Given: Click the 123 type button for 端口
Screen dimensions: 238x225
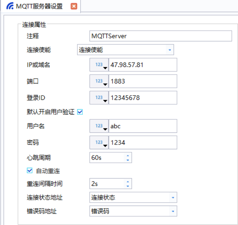Looking at the screenshot, I should coord(99,81).
